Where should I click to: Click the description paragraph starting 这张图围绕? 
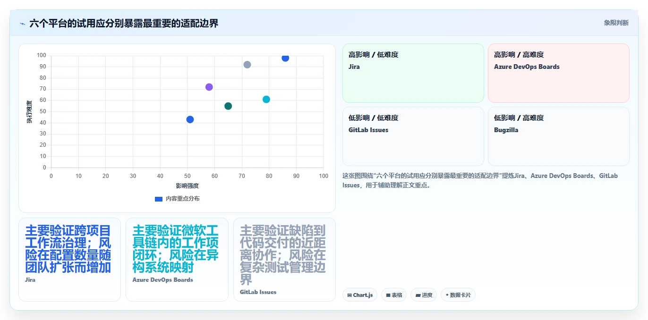point(480,180)
